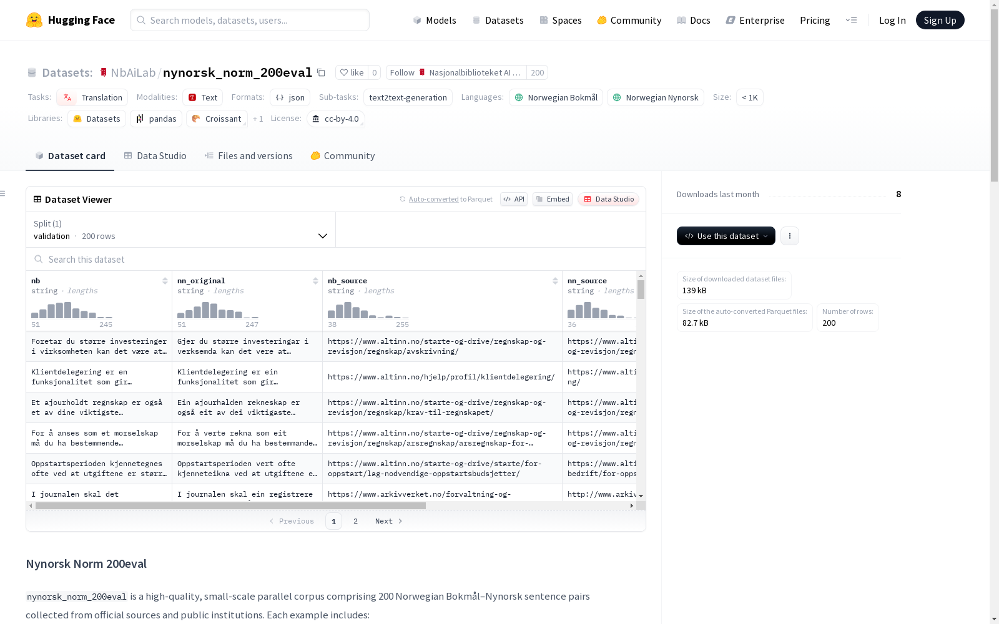Screen dimensions: 999x624
Task: Select the Translation task tag
Action: [92, 97]
